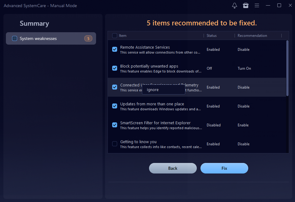Sort the list by Recommendation column
This screenshot has width=295, height=202.
(252, 36)
